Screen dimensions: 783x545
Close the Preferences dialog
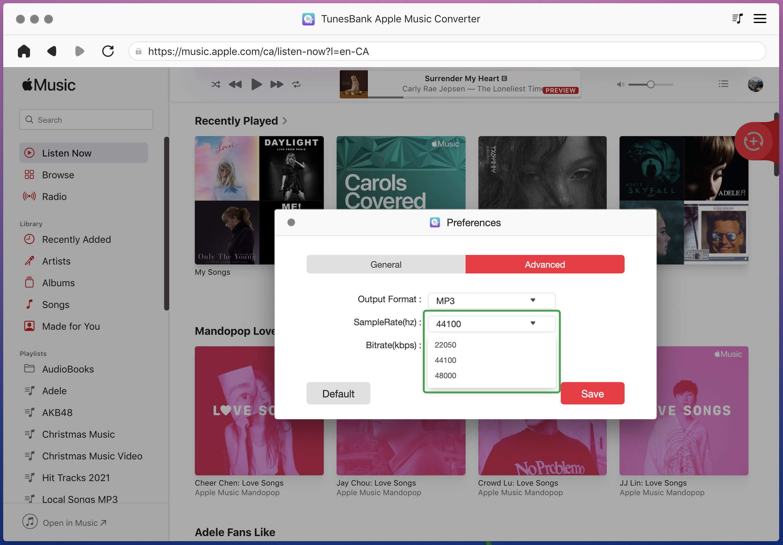point(291,223)
